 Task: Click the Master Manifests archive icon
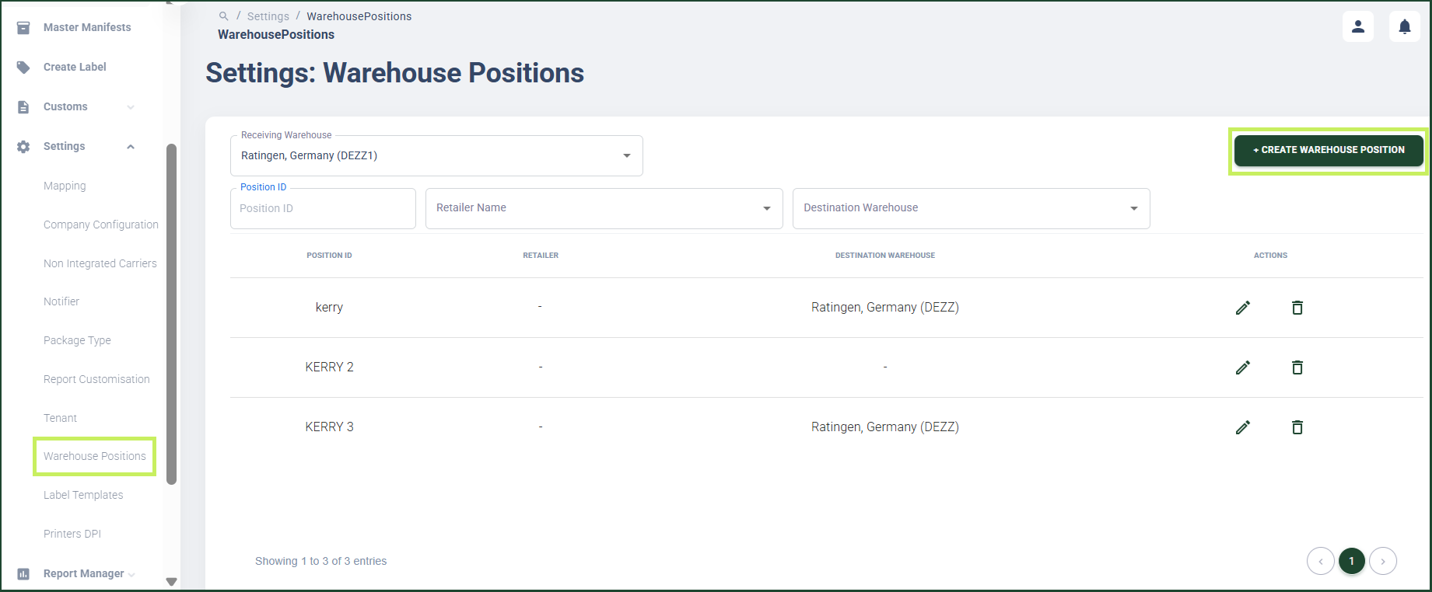point(23,27)
